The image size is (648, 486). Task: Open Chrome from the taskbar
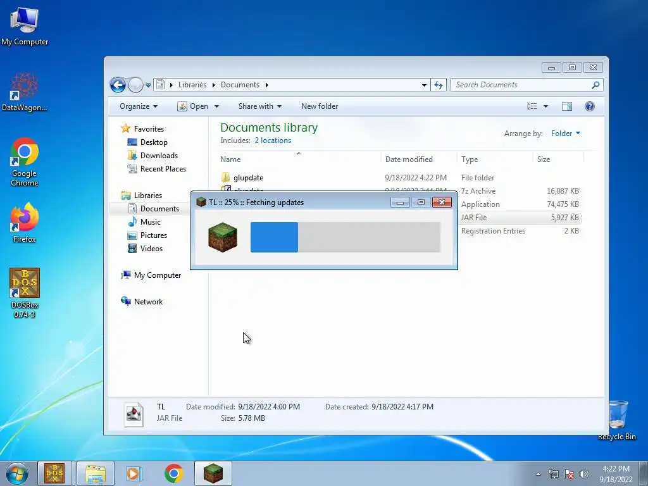click(173, 473)
